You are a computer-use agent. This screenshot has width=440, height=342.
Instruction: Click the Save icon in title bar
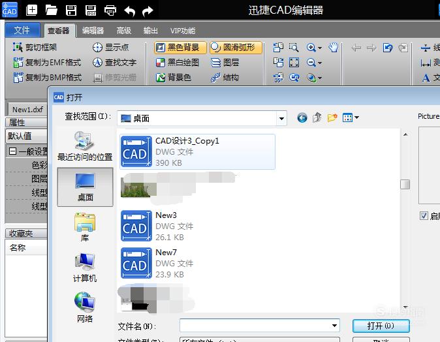(71, 10)
